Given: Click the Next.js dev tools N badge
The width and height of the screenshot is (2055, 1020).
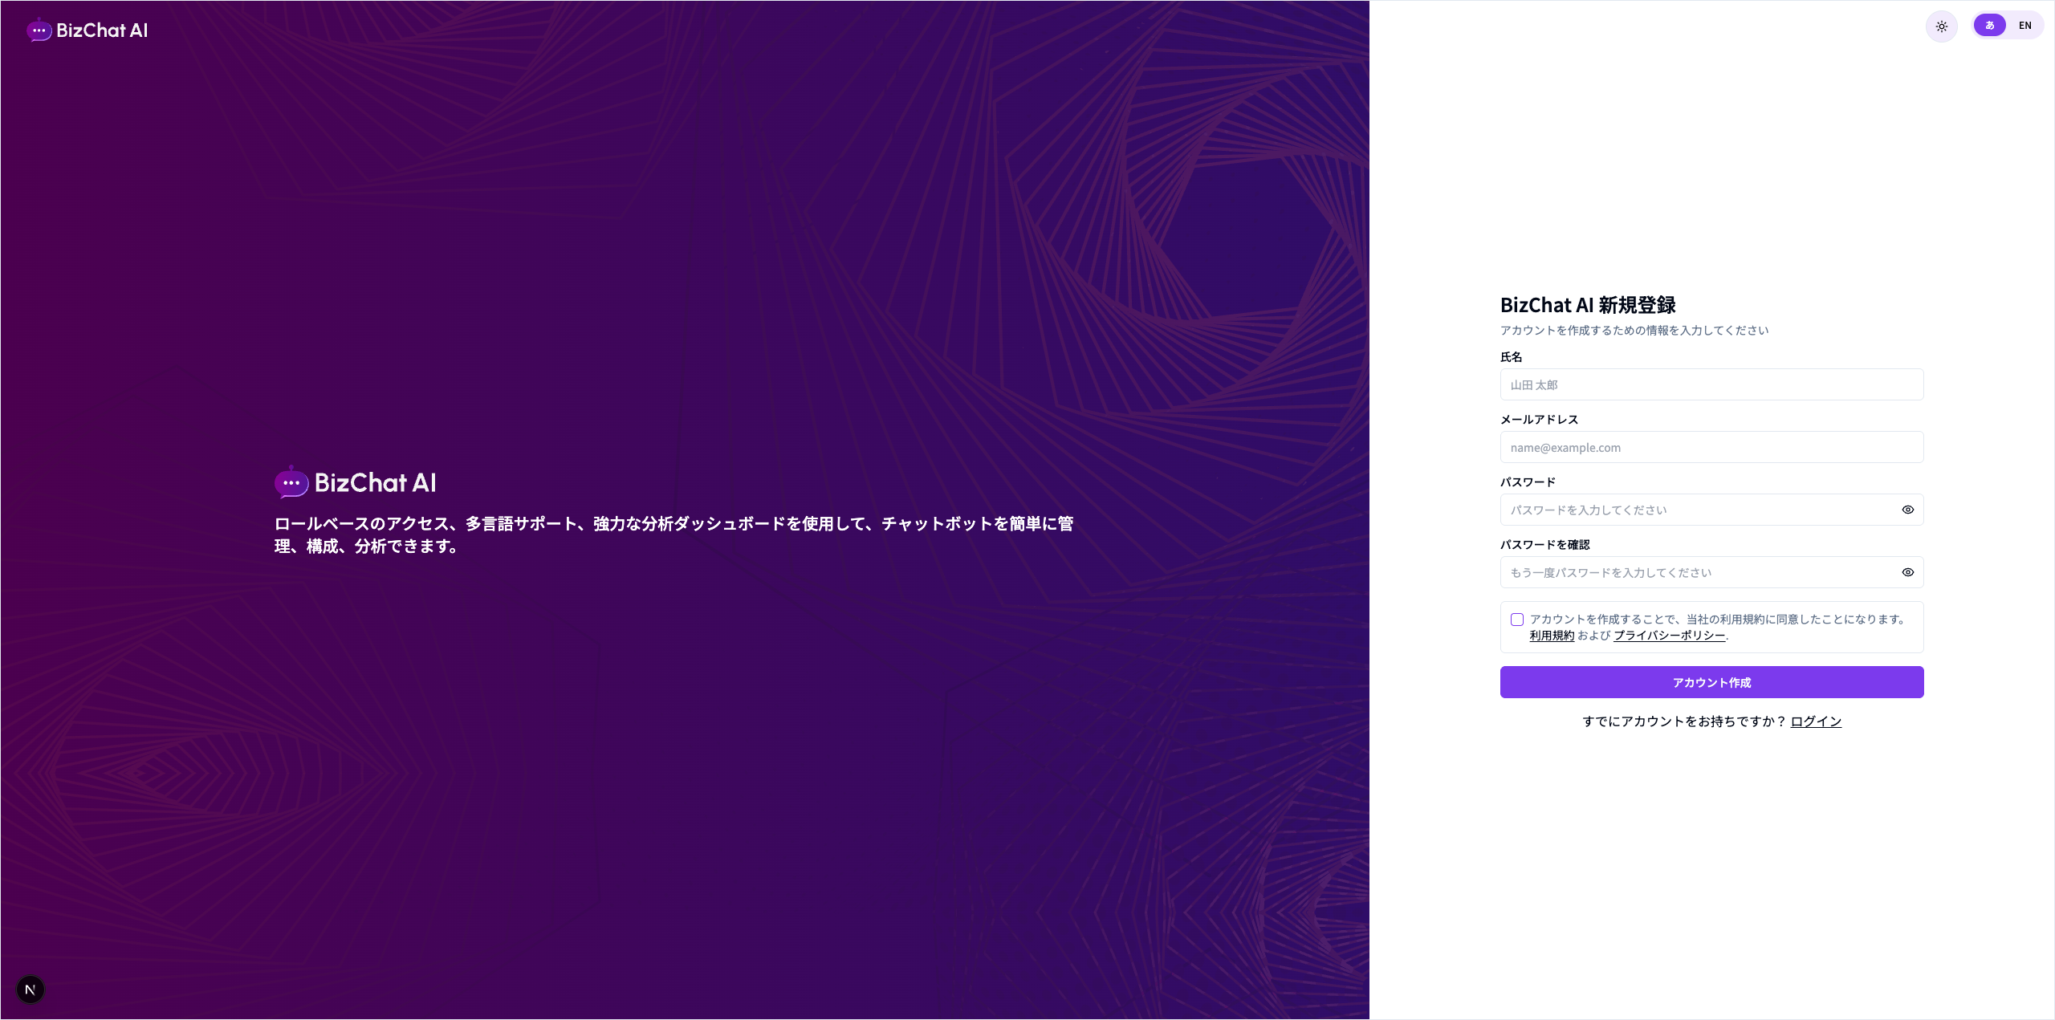Looking at the screenshot, I should [x=31, y=989].
